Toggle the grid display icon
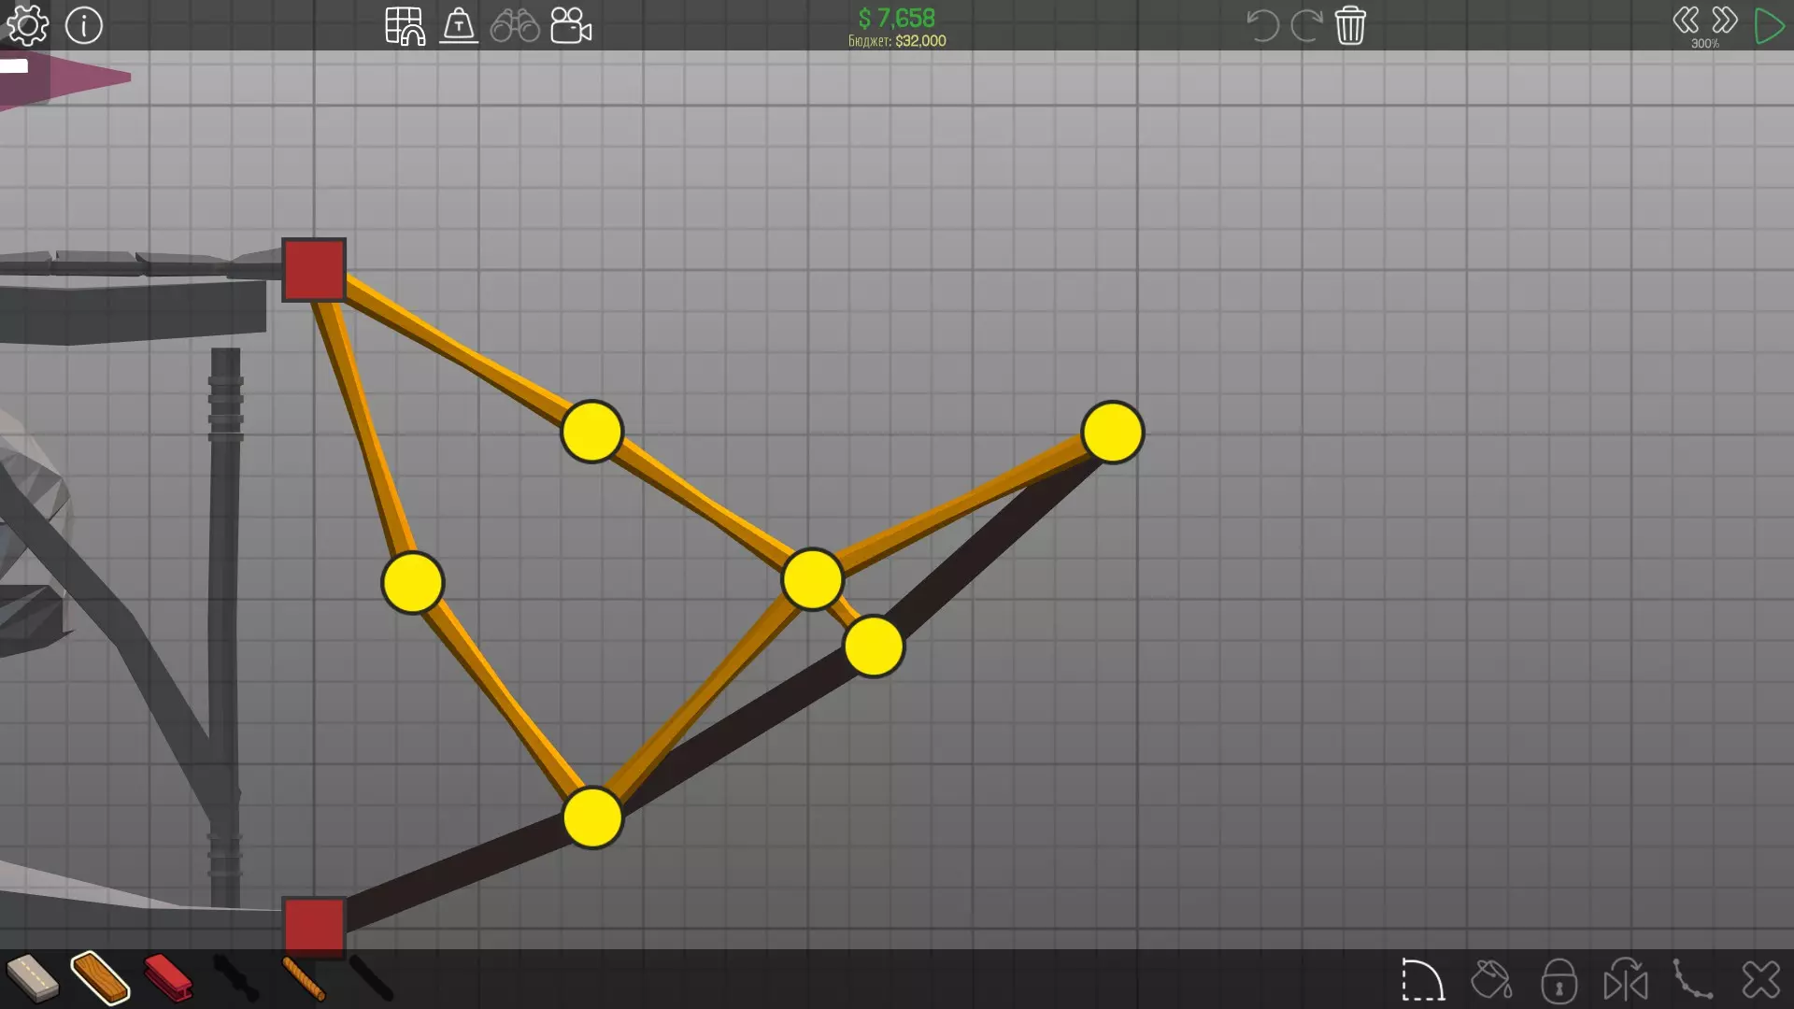The height and width of the screenshot is (1009, 1794). coord(405,25)
